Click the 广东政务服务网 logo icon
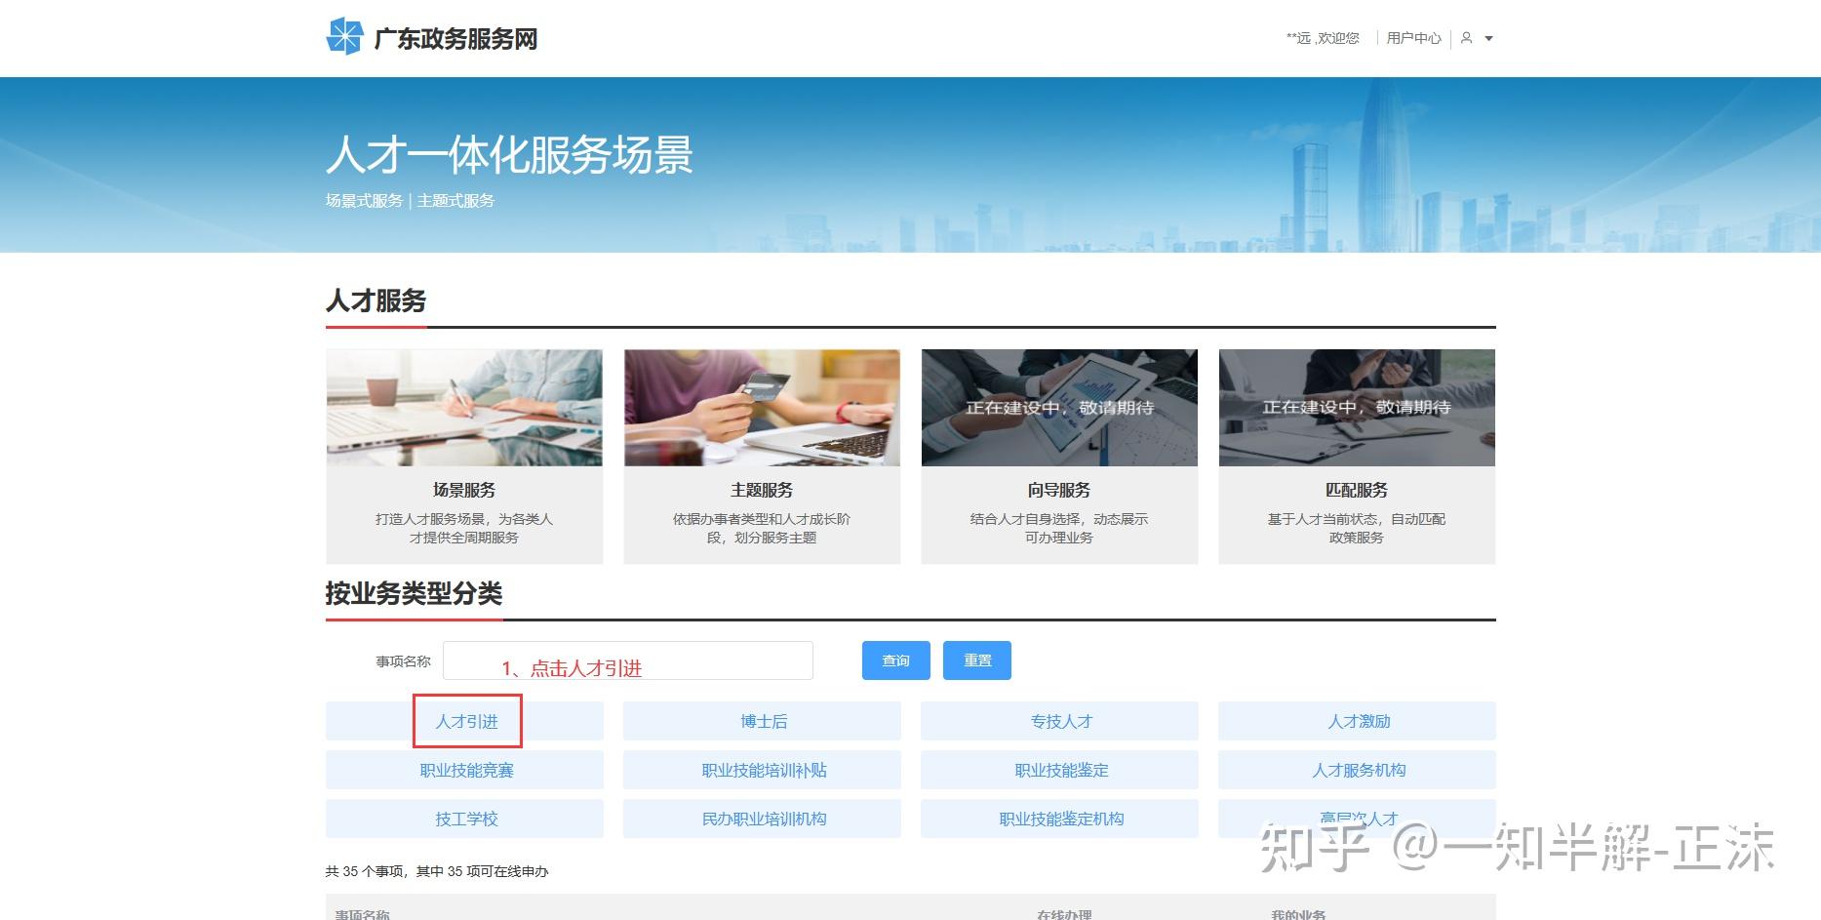This screenshot has width=1821, height=920. coord(346,37)
